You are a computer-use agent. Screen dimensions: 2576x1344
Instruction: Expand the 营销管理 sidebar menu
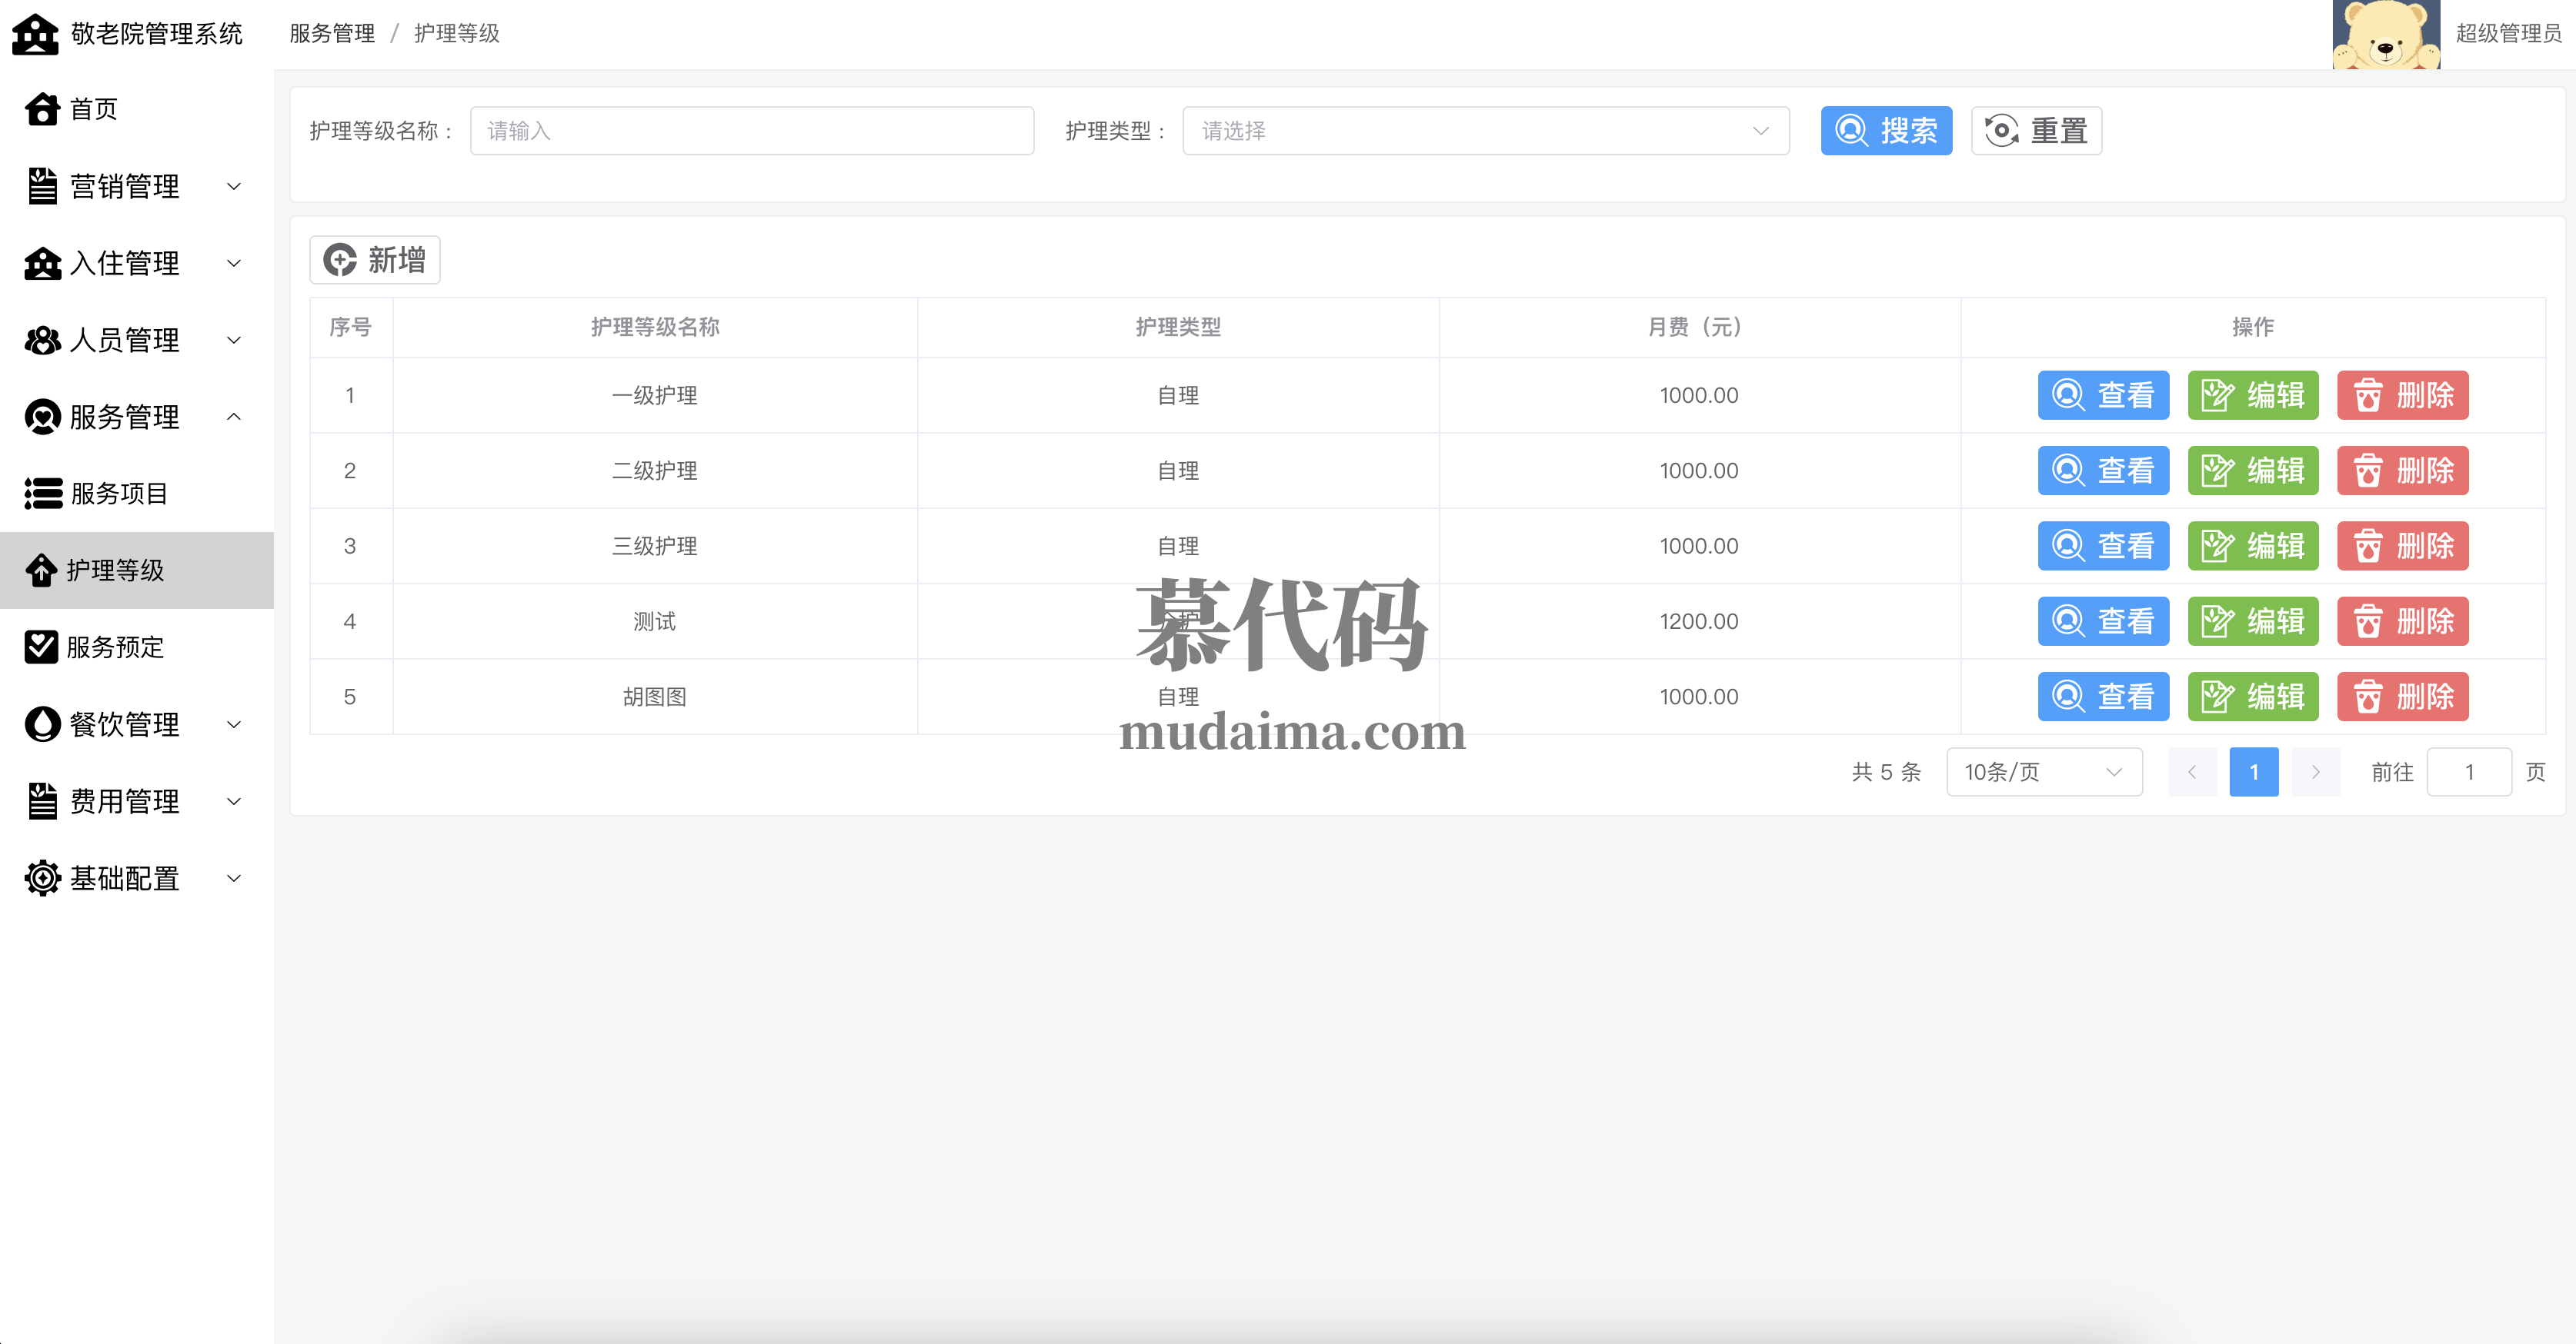tap(125, 186)
